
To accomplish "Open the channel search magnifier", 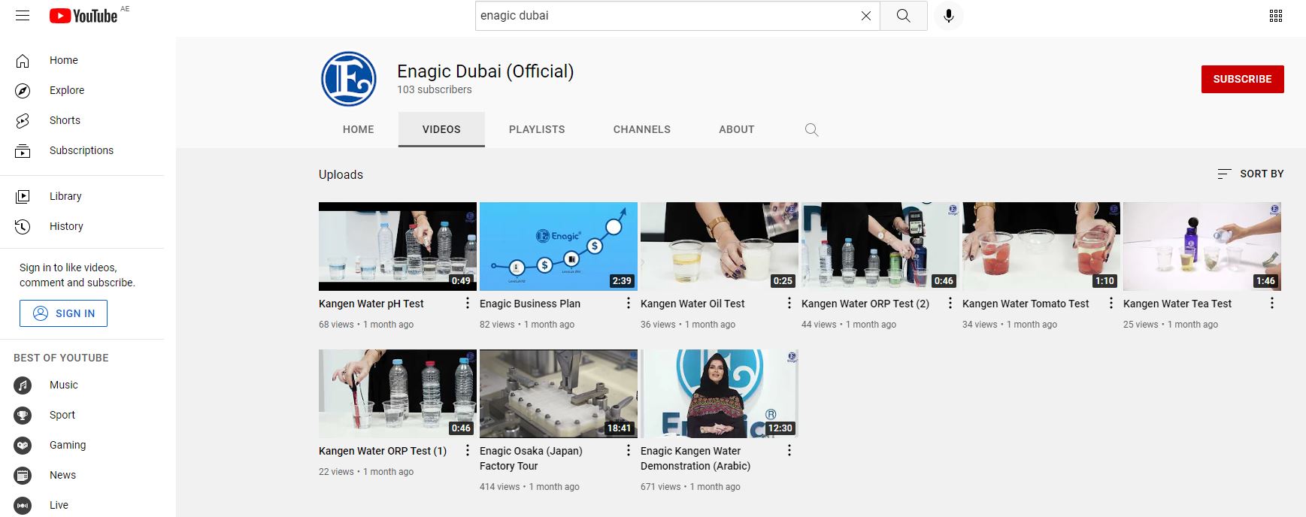I will tap(811, 129).
